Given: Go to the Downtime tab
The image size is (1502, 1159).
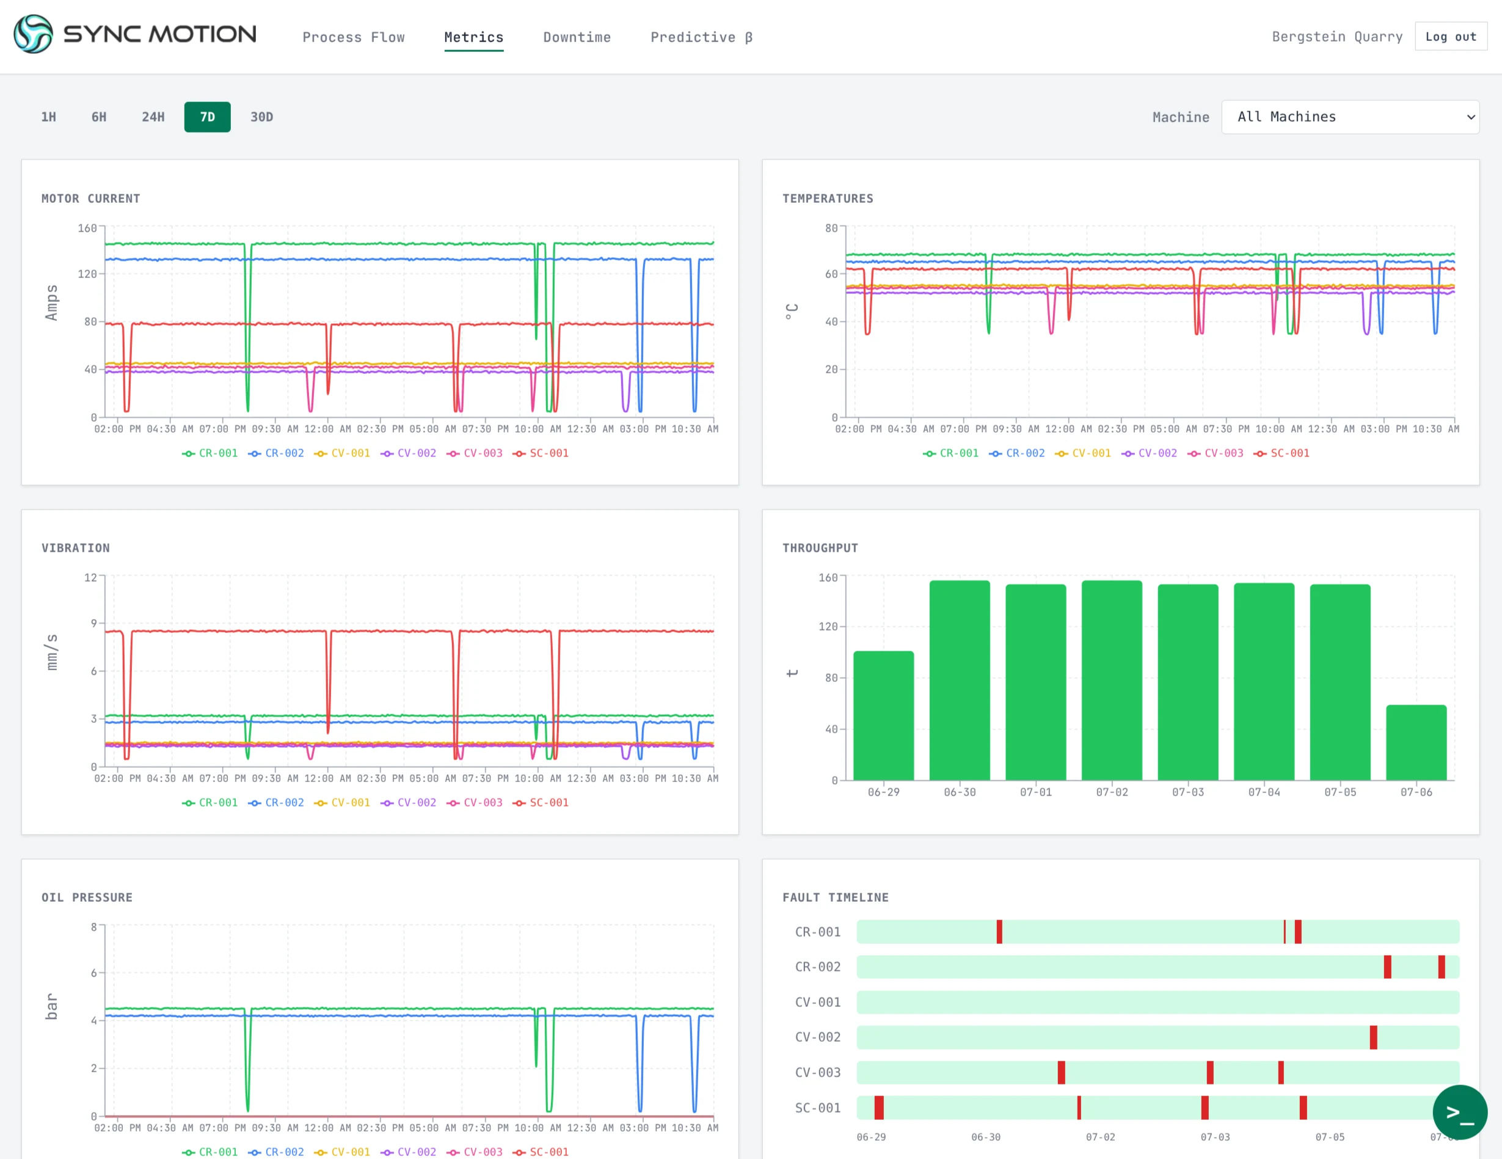Looking at the screenshot, I should point(577,37).
